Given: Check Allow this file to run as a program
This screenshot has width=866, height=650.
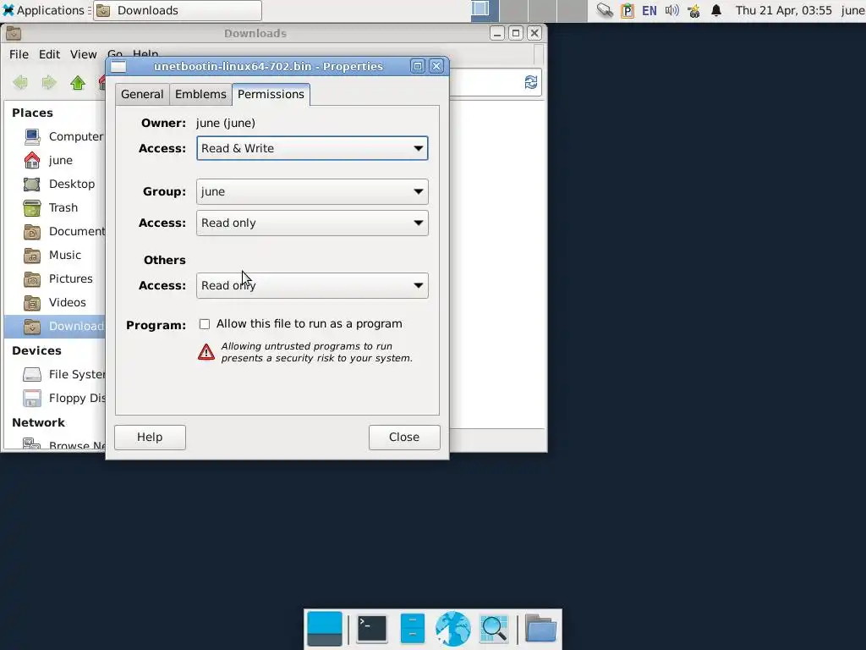Looking at the screenshot, I should (x=205, y=324).
